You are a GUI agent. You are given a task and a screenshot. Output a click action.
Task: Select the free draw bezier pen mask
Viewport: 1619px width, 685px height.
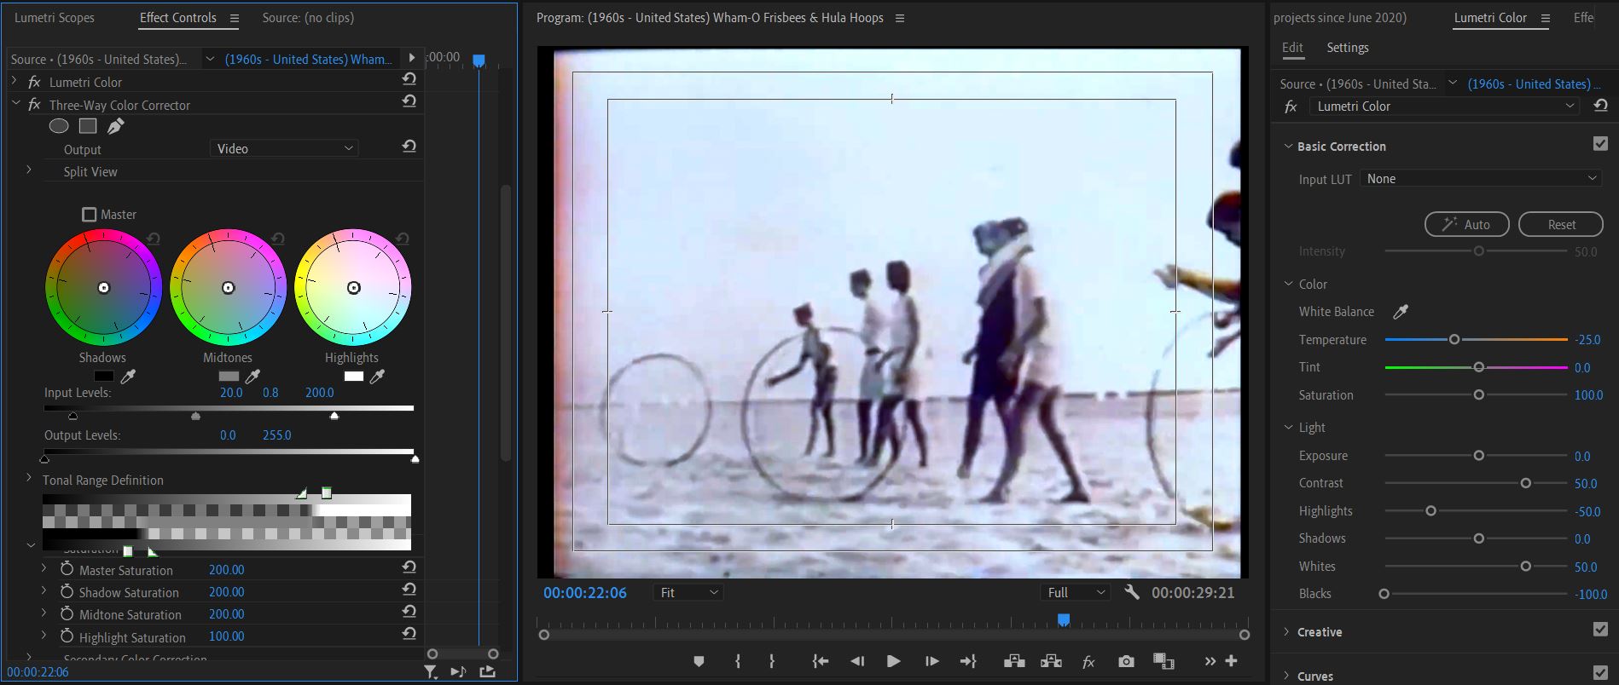[116, 126]
